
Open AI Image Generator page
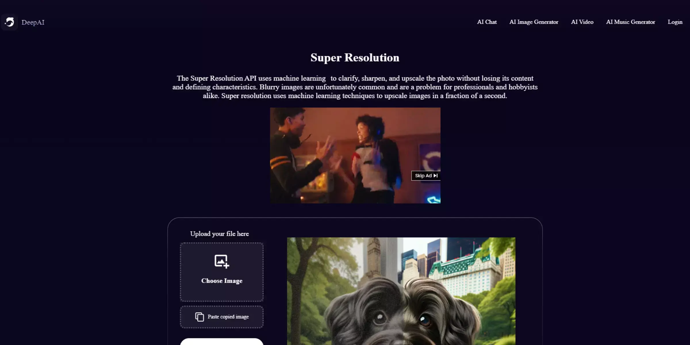click(534, 22)
